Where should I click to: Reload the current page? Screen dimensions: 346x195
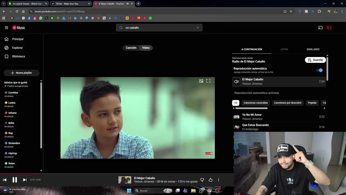tap(17, 11)
